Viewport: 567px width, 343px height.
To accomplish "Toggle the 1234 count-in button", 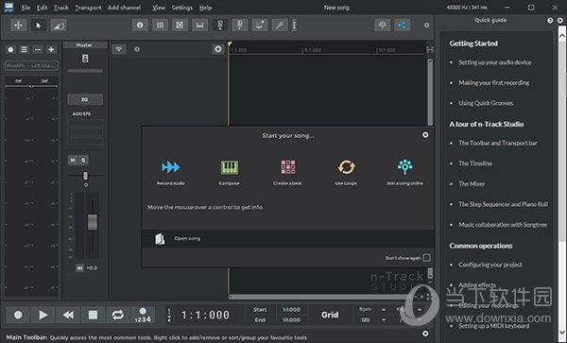I will [143, 316].
